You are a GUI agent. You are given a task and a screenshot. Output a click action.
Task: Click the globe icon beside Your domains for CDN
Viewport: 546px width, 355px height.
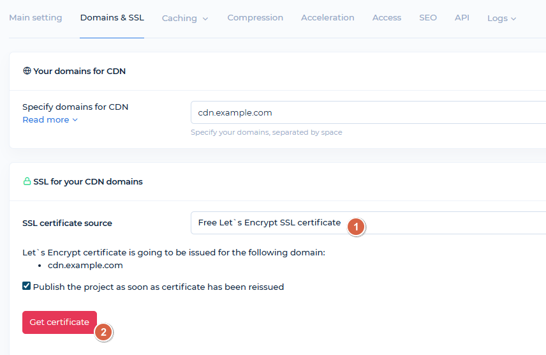click(x=27, y=71)
